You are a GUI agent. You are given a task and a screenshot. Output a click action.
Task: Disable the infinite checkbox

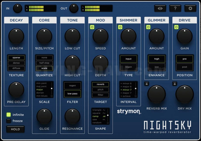tap(9, 115)
